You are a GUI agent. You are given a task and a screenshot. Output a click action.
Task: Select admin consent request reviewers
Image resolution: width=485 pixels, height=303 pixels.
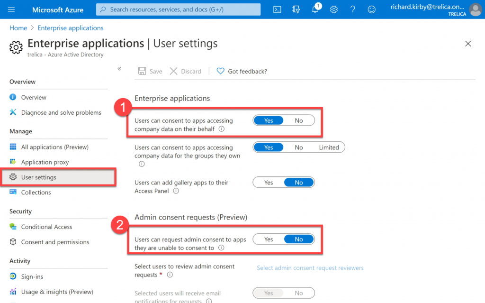pyautogui.click(x=310, y=268)
